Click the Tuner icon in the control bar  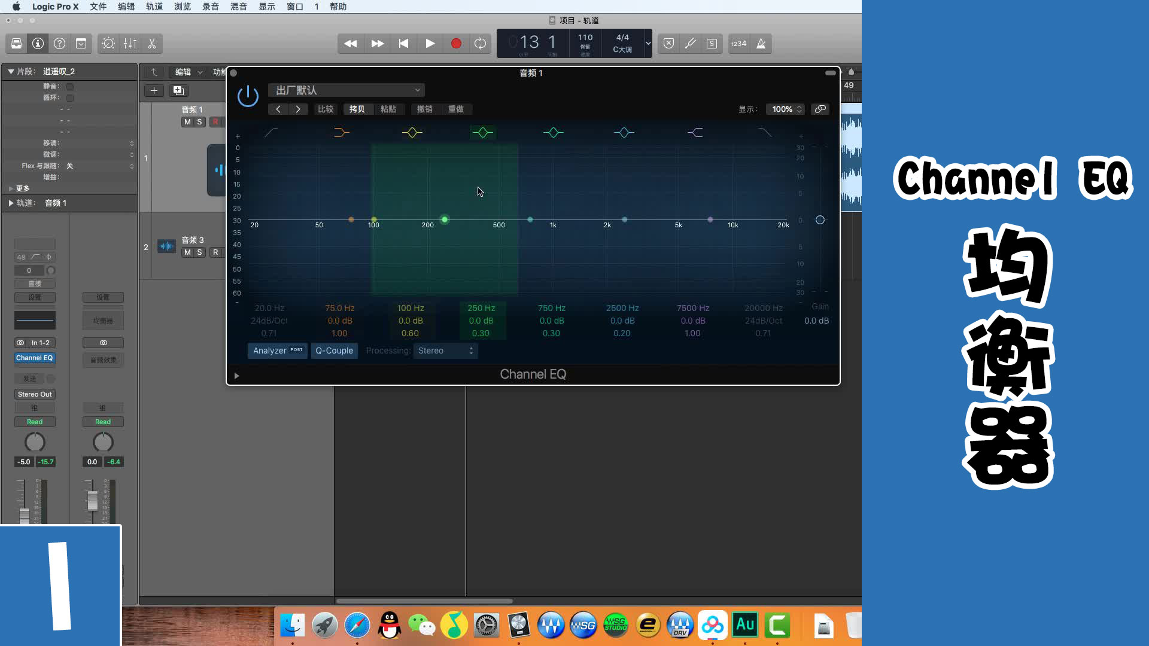(690, 44)
